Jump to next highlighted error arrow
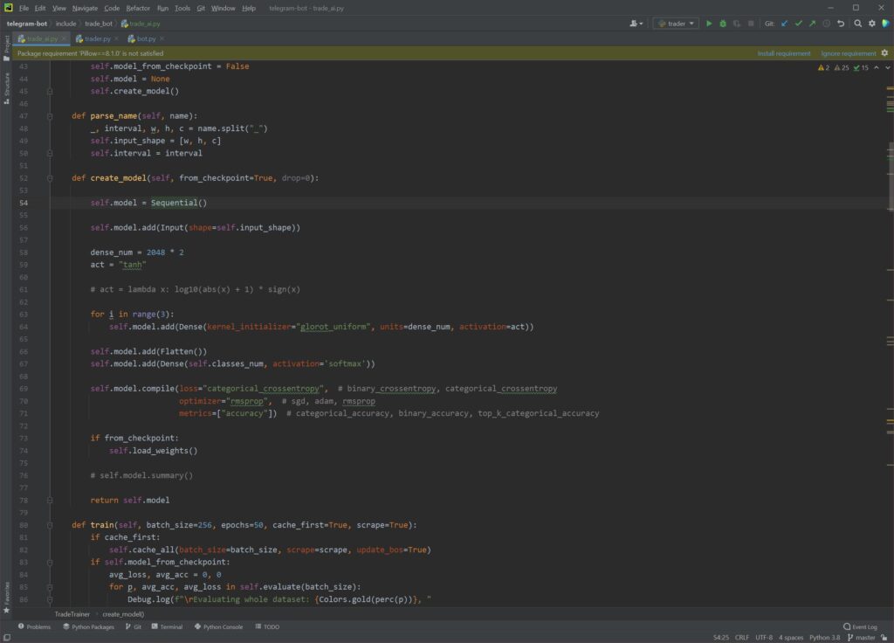 tap(887, 67)
